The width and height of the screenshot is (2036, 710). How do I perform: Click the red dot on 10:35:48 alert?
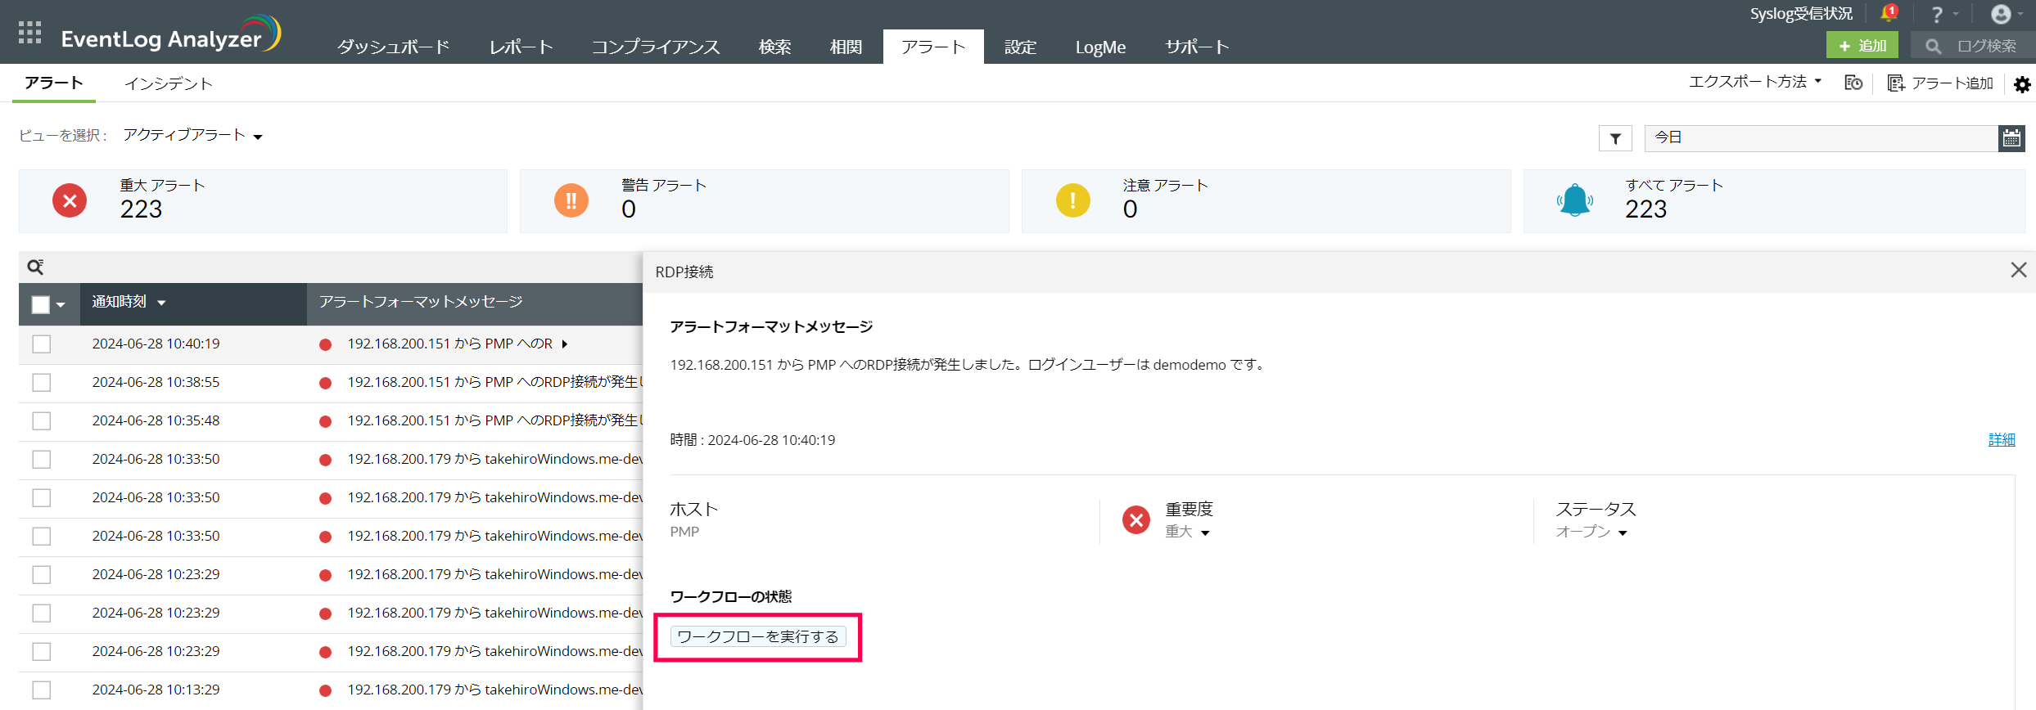pyautogui.click(x=325, y=421)
